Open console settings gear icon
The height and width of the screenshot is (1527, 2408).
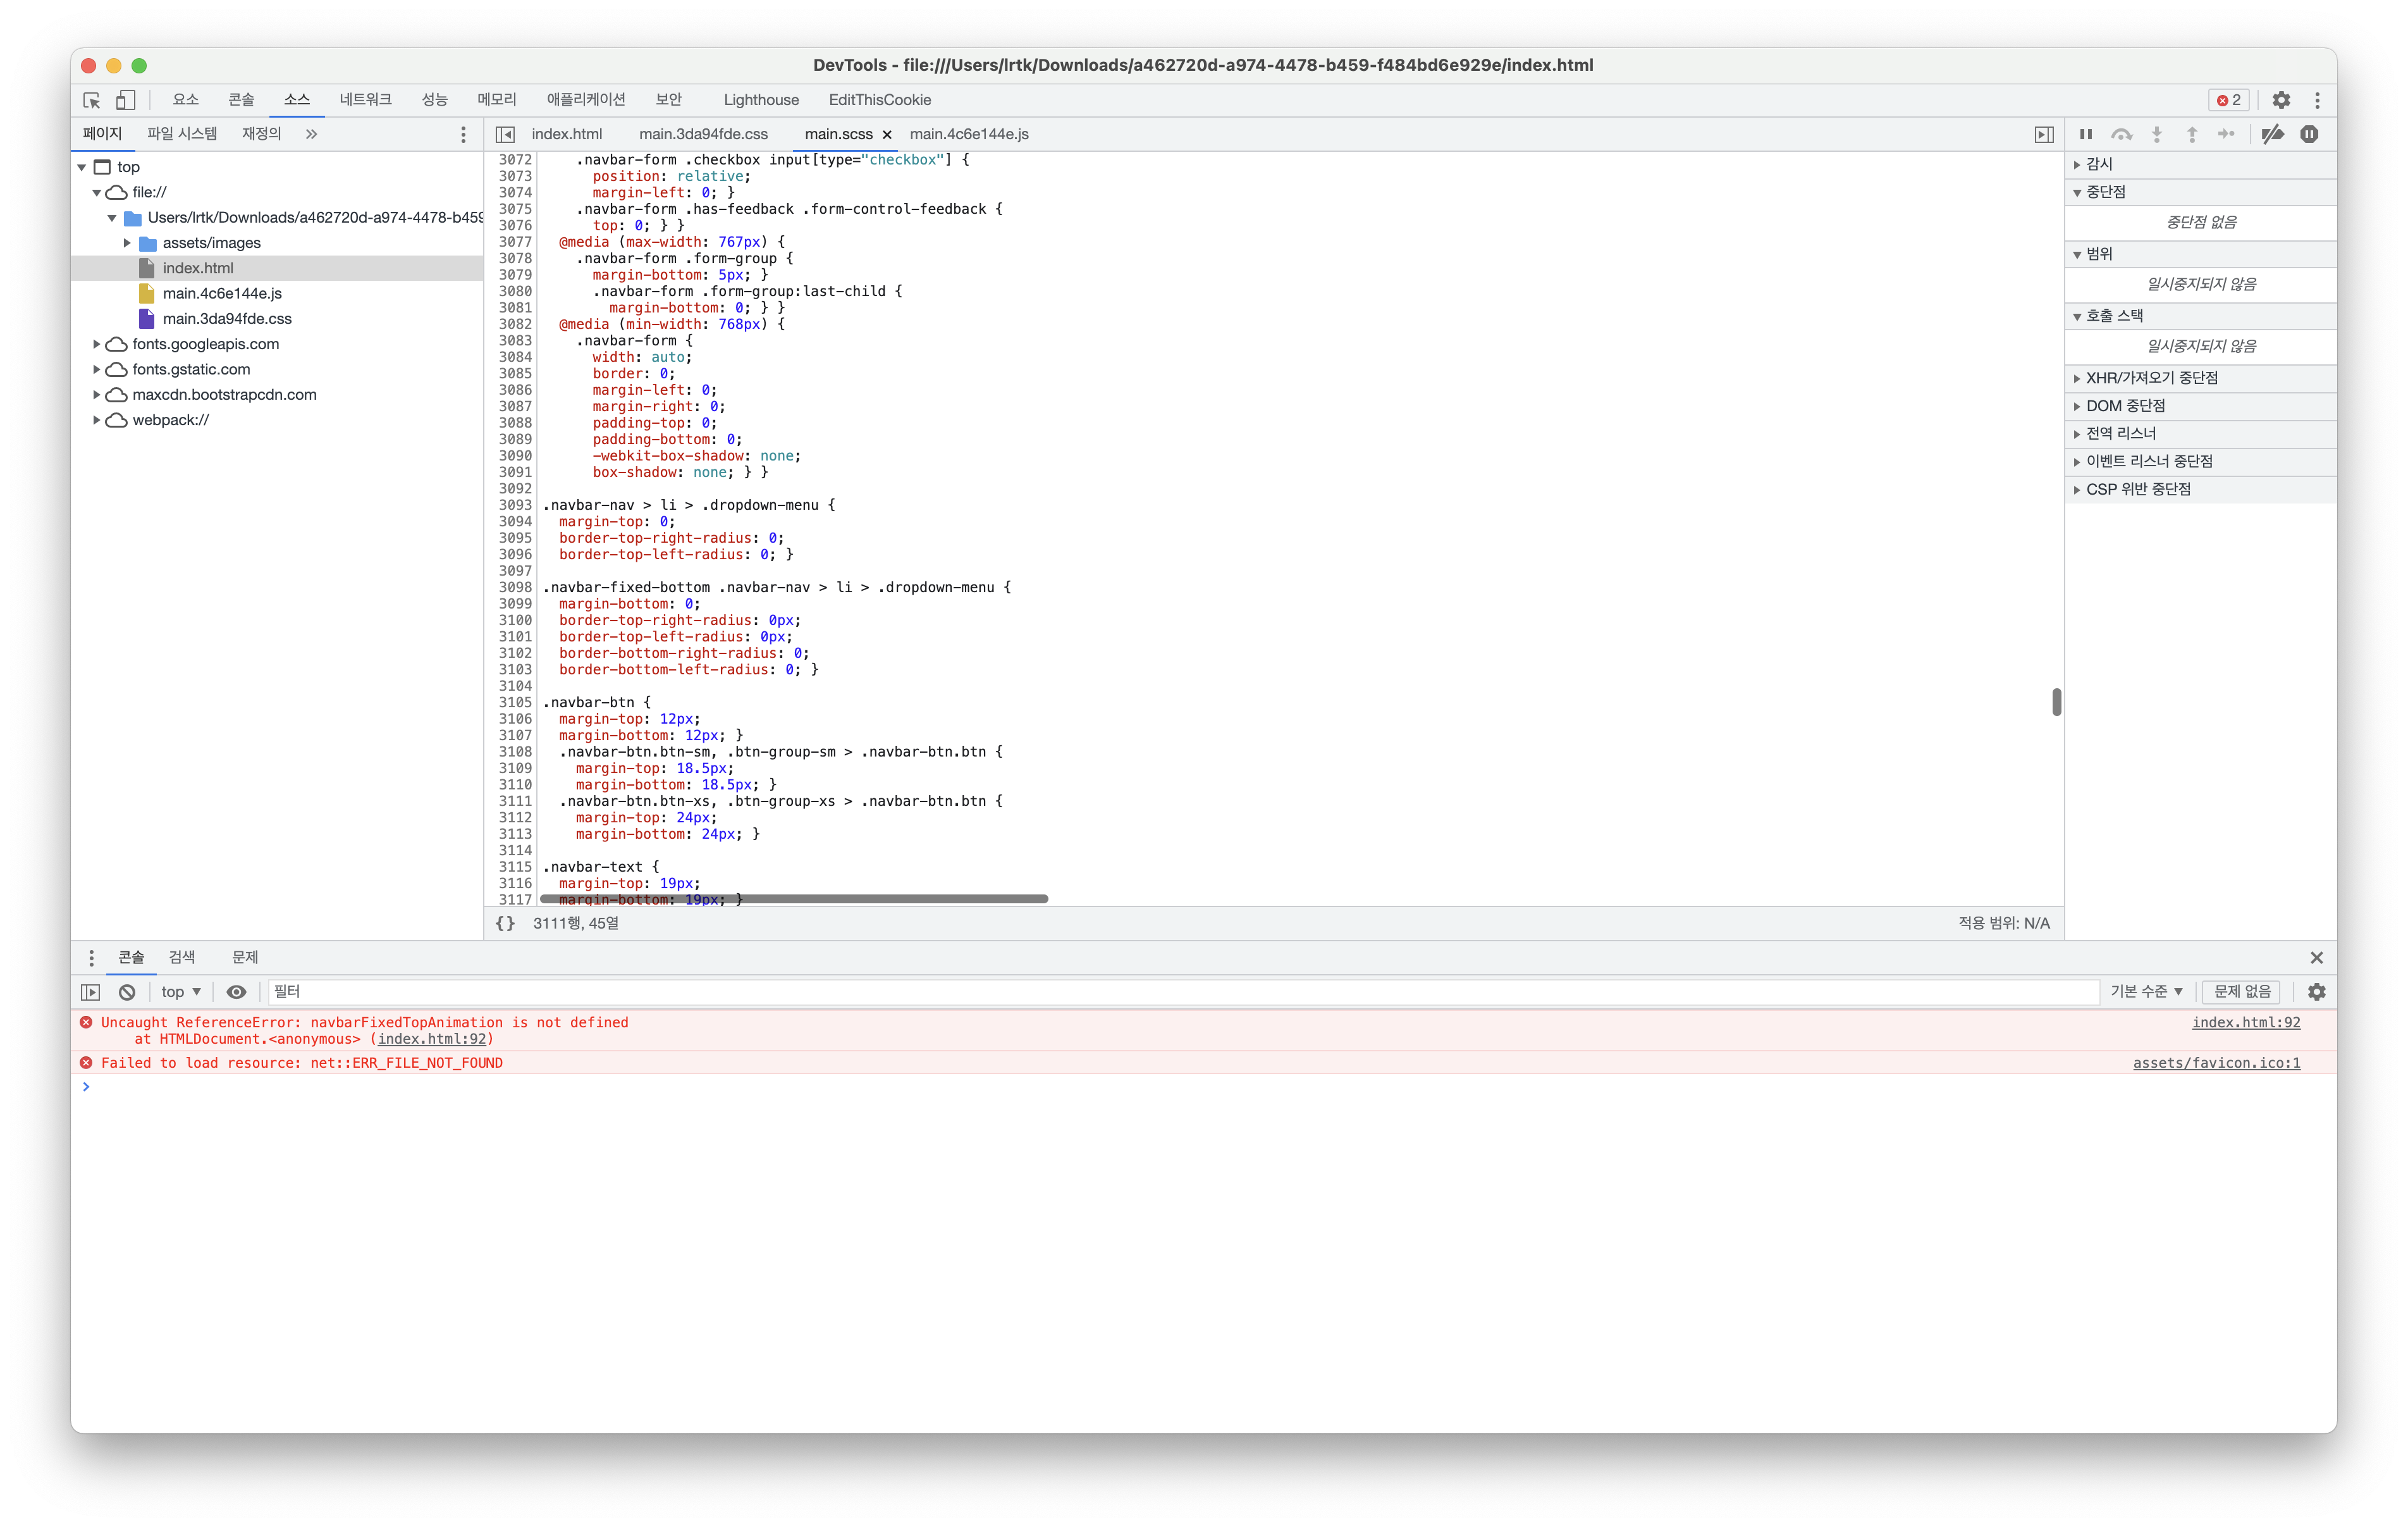click(2316, 992)
